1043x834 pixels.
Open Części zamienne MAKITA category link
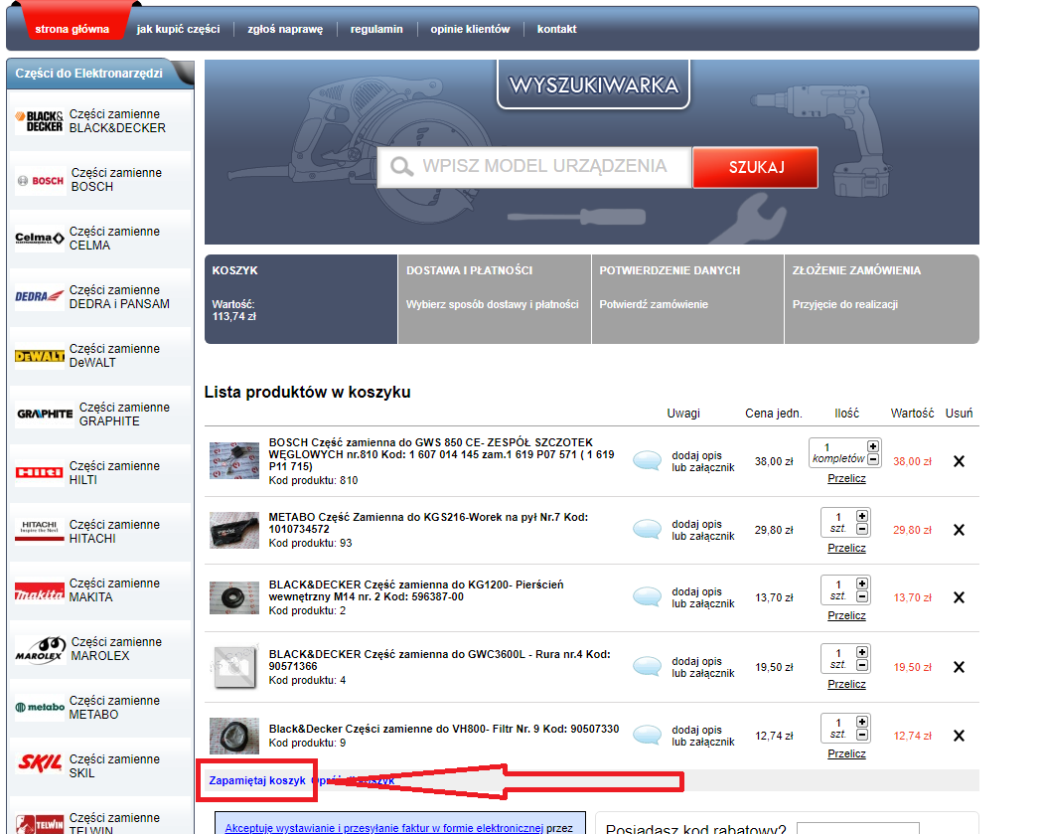(x=114, y=590)
